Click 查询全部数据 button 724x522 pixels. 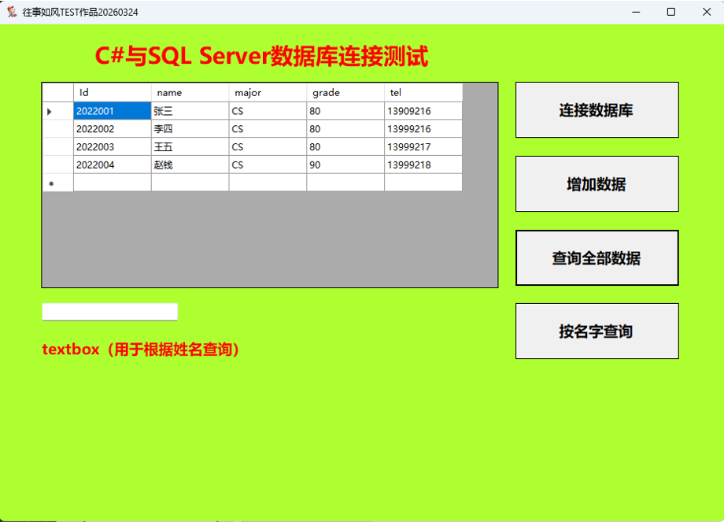click(x=597, y=258)
